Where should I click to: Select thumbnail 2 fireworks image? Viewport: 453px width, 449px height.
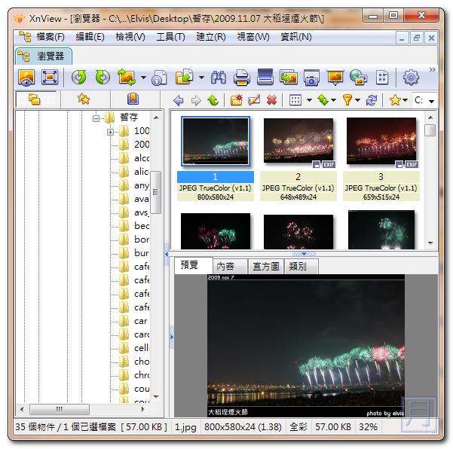[298, 141]
